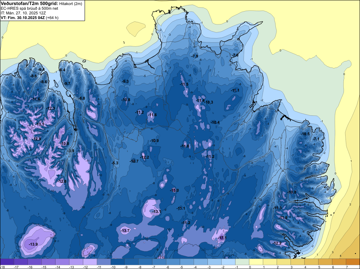
Task: Select the legend swatch above the -4 label
Action: coord(201,262)
